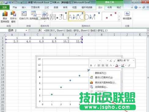149x112 pixels.
Task: Click Change Series Chart Type menu icon
Action: 91,82
